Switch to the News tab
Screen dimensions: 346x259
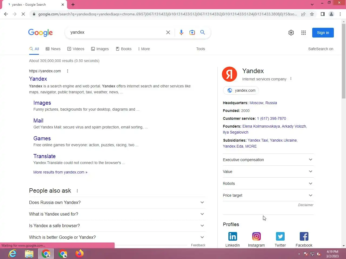(53, 49)
